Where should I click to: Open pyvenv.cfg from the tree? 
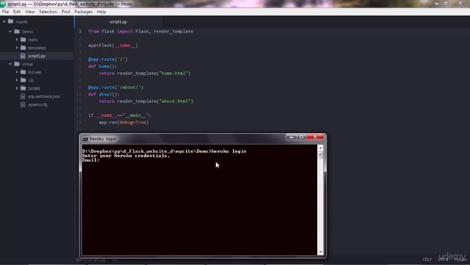tap(38, 104)
